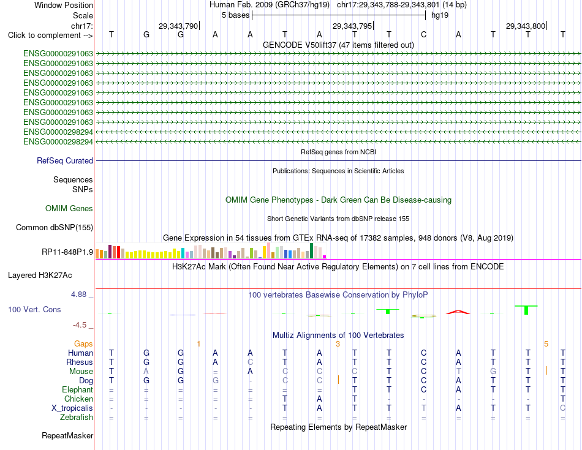582x450 pixels.
Task: Click the red hump in PhyloP conservation plot
Action: pyautogui.click(x=458, y=312)
